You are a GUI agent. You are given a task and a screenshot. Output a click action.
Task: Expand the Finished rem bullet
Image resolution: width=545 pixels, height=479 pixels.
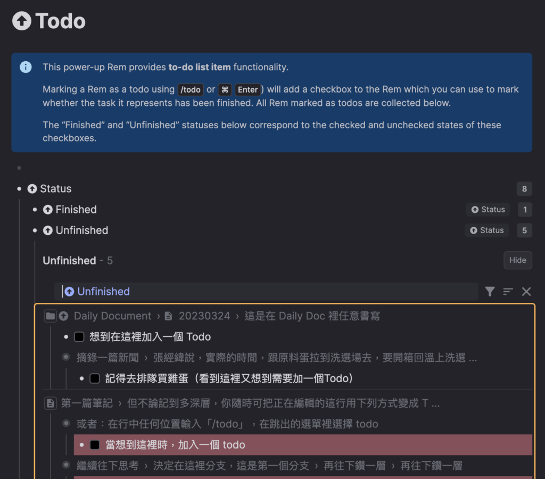(x=35, y=210)
